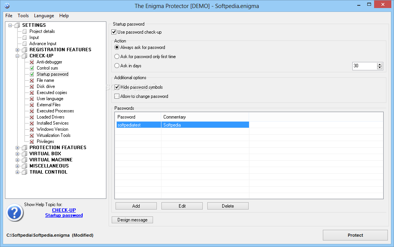Click the Privileges red X icon
The image size is (394, 247).
(x=32, y=141)
